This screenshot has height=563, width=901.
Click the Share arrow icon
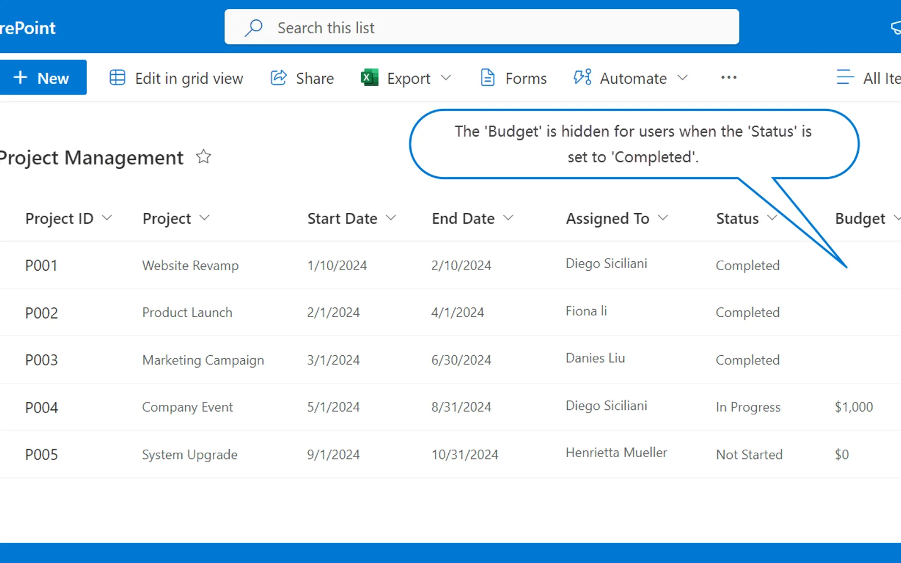point(279,78)
